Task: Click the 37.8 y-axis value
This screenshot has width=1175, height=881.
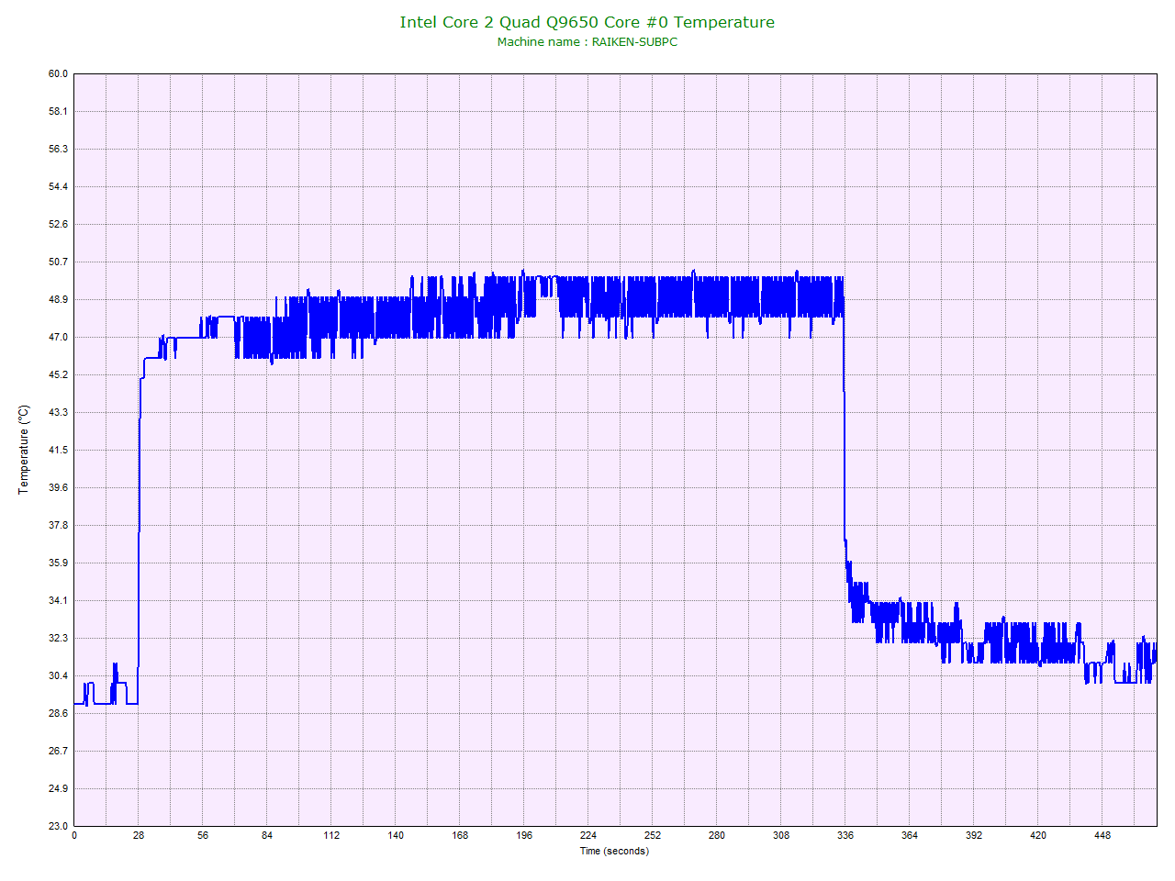Action: tap(58, 525)
